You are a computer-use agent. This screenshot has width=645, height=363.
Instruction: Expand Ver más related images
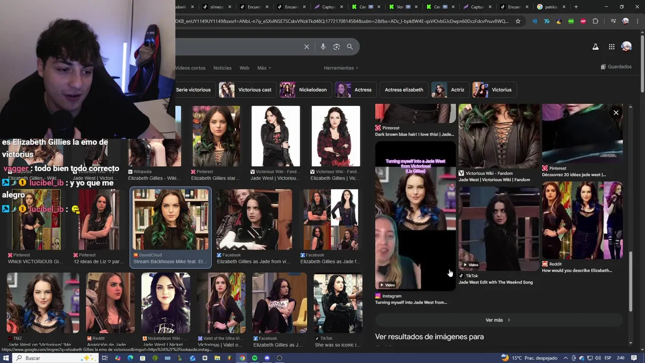click(x=498, y=320)
